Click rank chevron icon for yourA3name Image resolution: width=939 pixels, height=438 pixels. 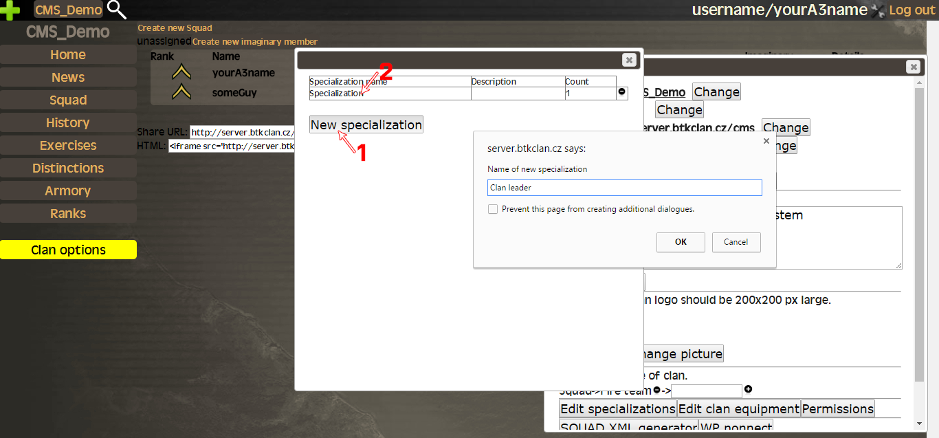click(181, 72)
